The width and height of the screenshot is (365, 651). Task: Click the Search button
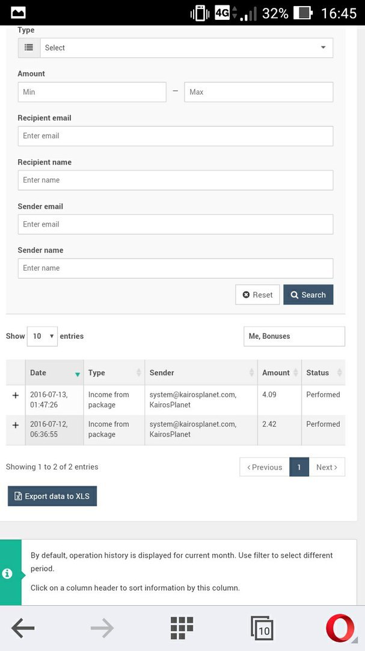[308, 295]
